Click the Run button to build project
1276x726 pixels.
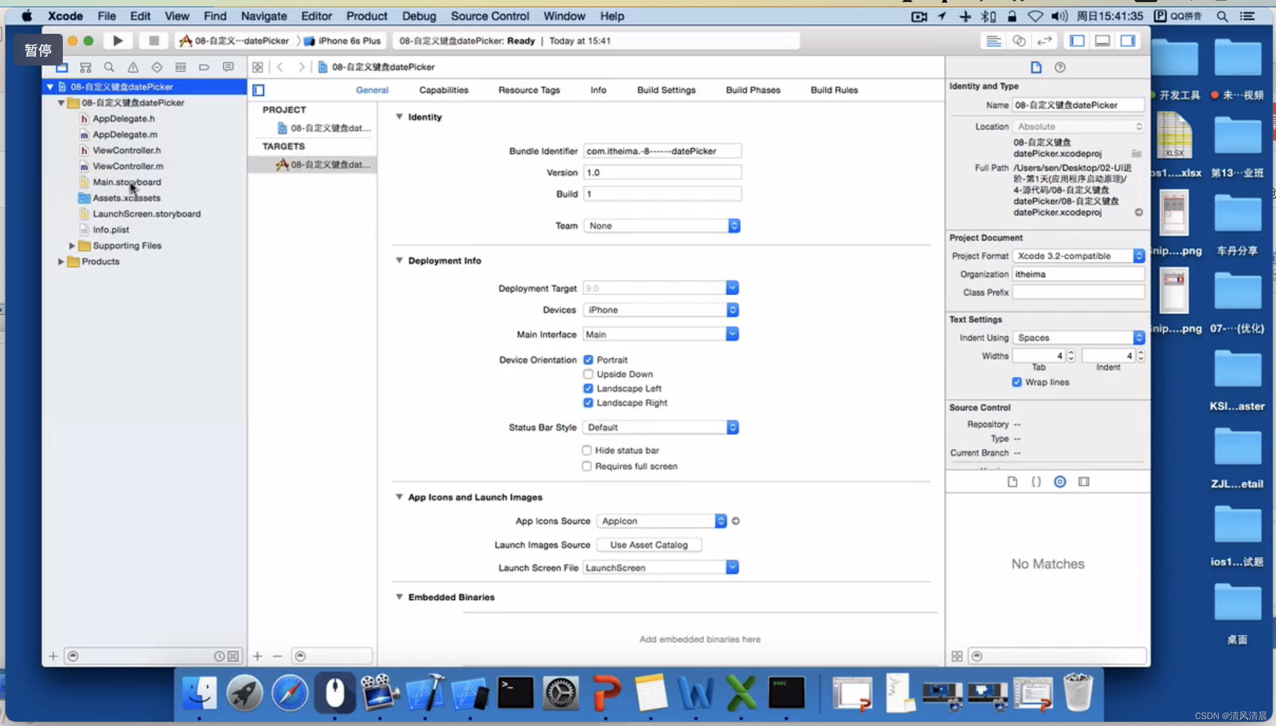117,40
